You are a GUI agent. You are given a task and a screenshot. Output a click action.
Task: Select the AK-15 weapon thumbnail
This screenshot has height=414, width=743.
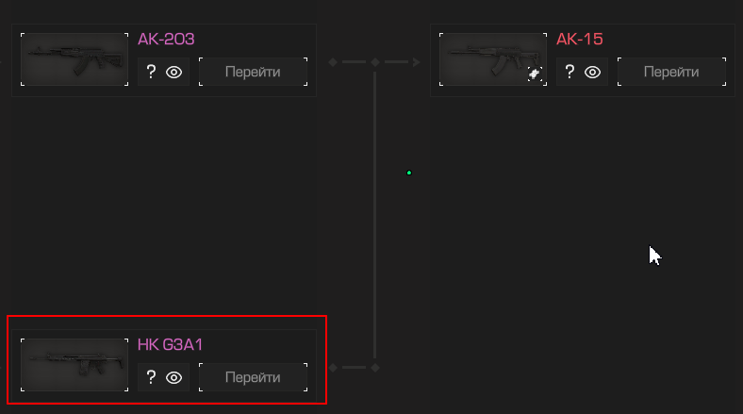pyautogui.click(x=493, y=59)
